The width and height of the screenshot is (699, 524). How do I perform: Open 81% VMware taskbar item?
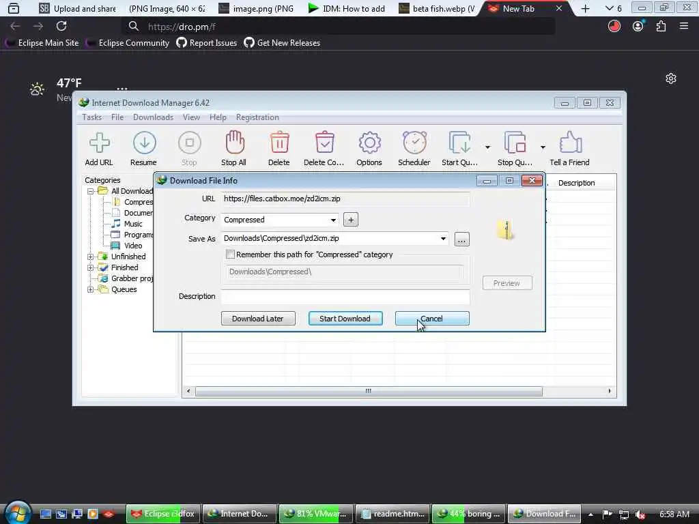316,514
